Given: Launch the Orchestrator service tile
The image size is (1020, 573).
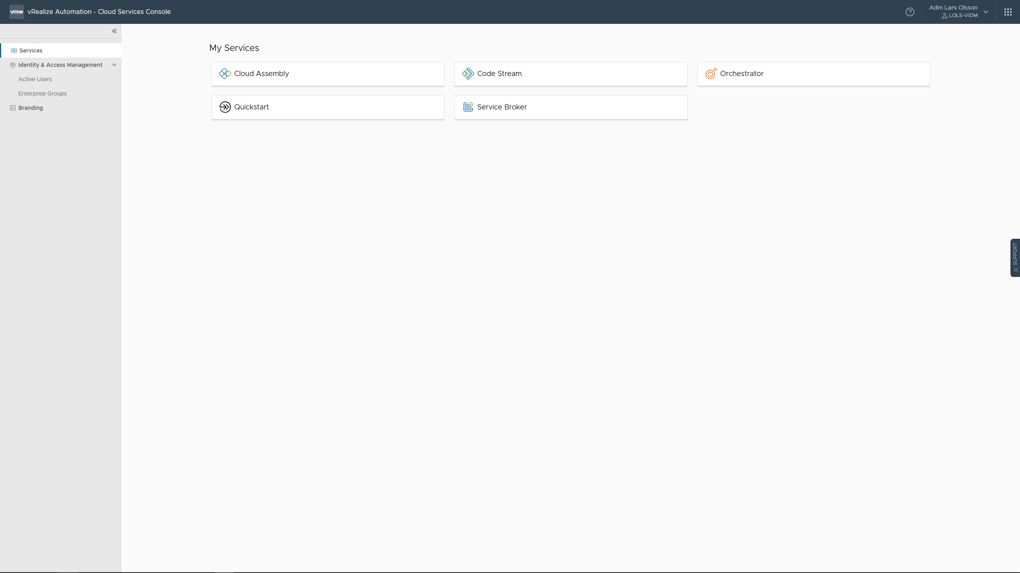Looking at the screenshot, I should (814, 74).
